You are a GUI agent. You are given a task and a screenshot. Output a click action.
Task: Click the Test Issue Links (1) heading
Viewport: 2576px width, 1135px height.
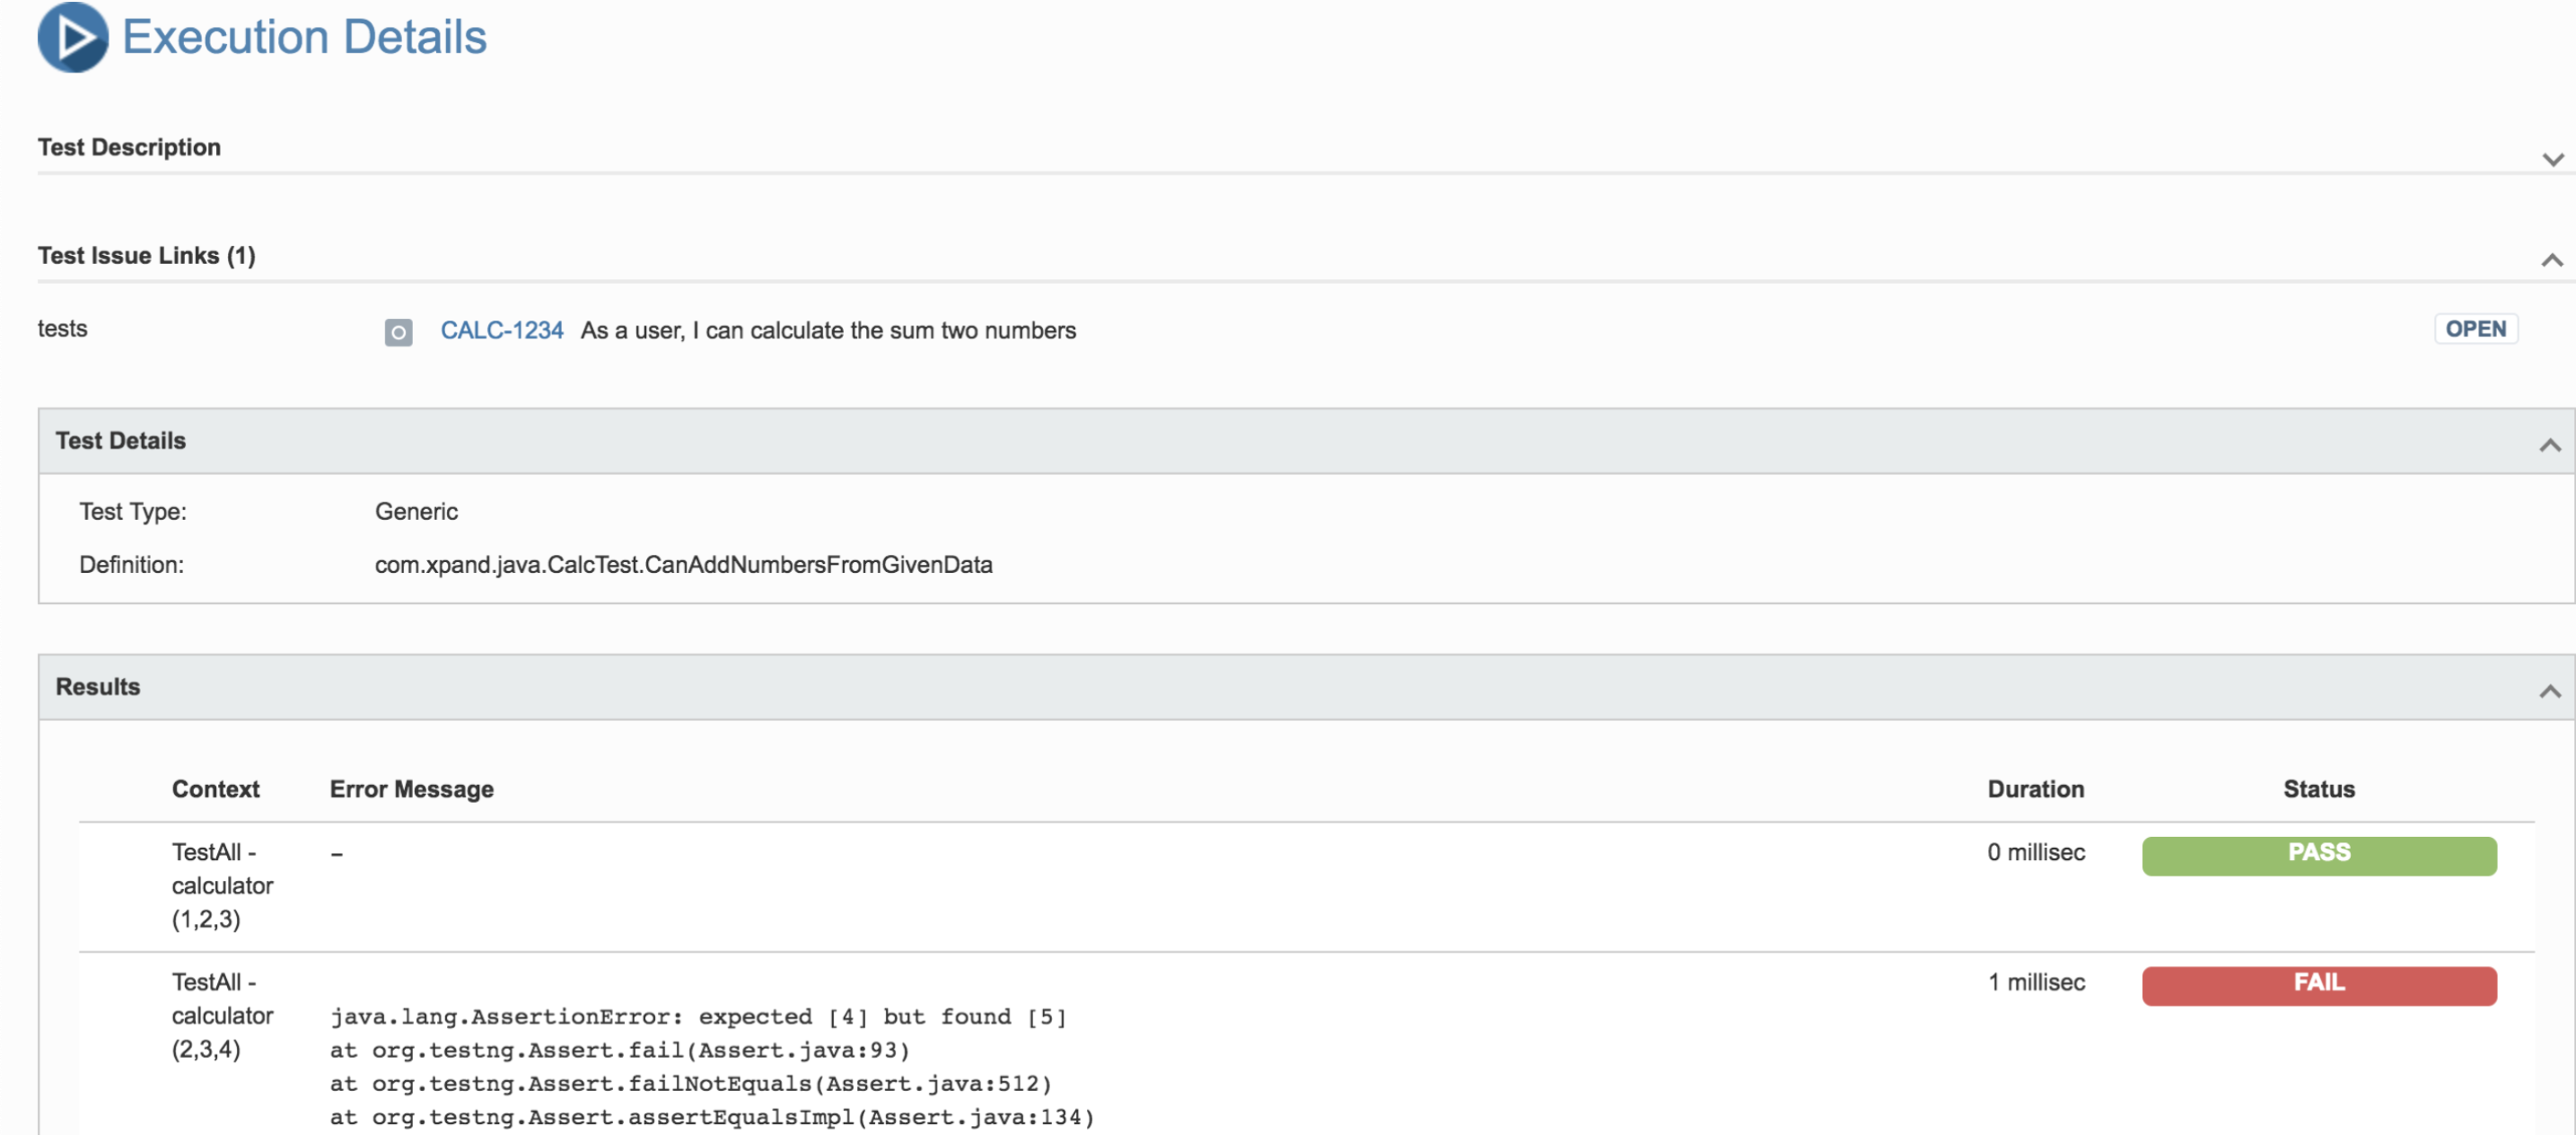[x=146, y=255]
